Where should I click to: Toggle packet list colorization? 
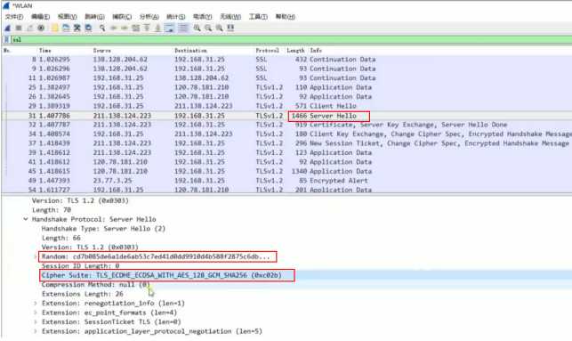coord(183,28)
